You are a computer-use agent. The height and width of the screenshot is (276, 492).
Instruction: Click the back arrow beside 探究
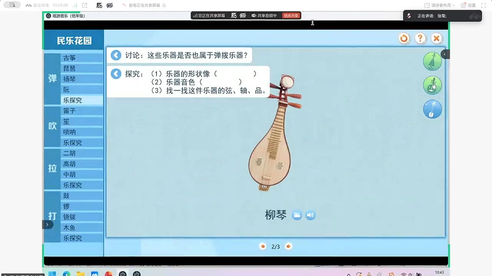[116, 74]
